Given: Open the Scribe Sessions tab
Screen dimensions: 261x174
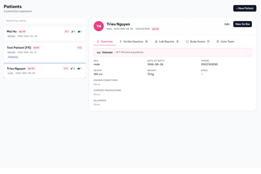Looking at the screenshot, I should [134, 41].
